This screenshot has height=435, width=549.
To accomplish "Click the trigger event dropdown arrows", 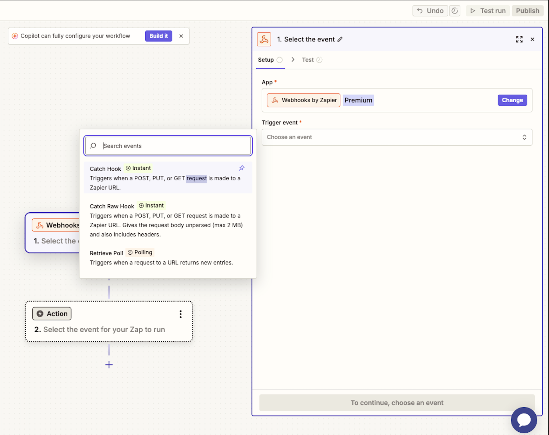I will tap(524, 137).
